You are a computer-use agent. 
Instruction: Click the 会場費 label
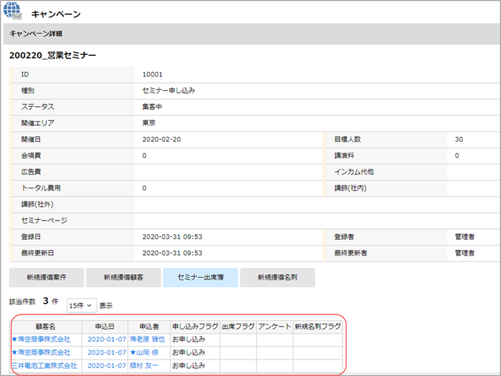(31, 155)
